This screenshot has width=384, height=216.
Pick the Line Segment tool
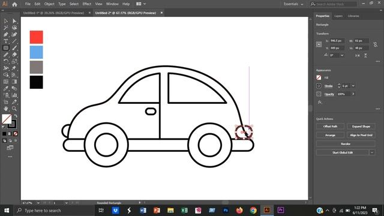14,41
